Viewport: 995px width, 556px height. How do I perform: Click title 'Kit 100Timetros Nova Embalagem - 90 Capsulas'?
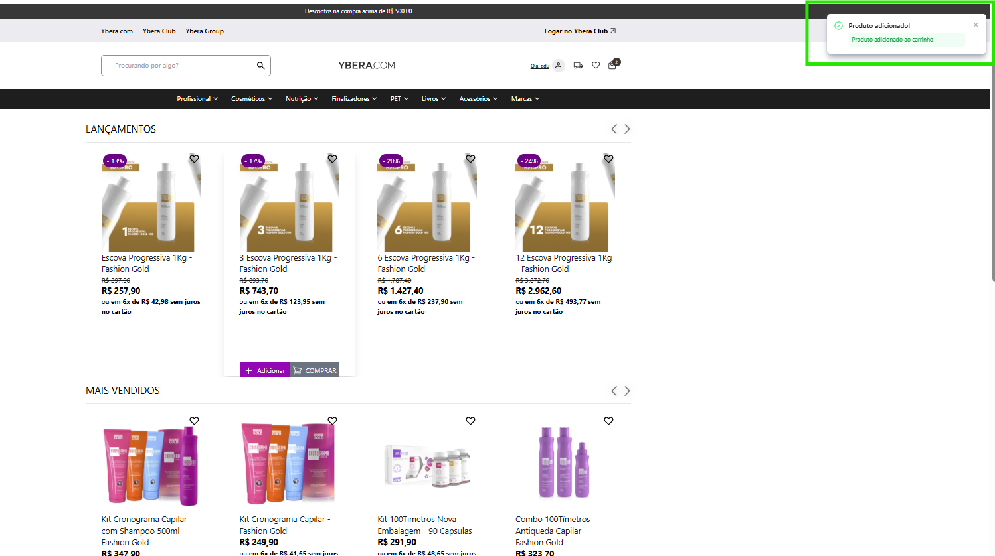(425, 525)
